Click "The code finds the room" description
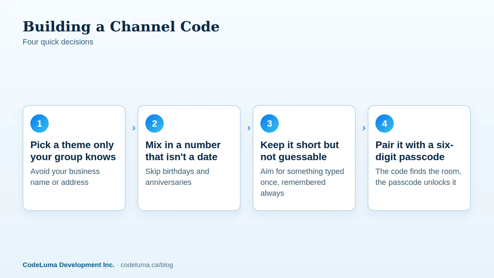The width and height of the screenshot is (494, 278). tap(418, 177)
